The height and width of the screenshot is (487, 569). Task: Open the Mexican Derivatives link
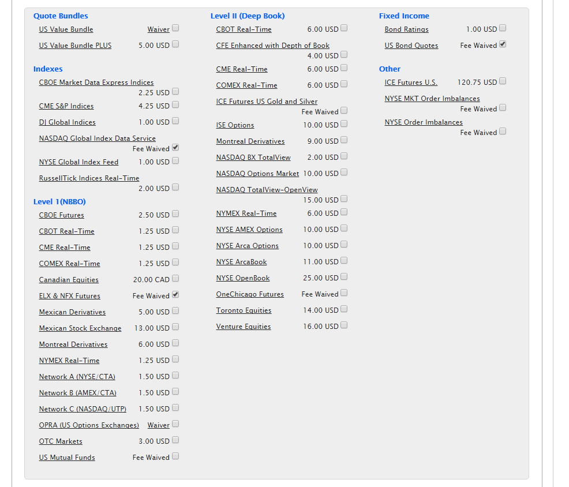(x=72, y=312)
